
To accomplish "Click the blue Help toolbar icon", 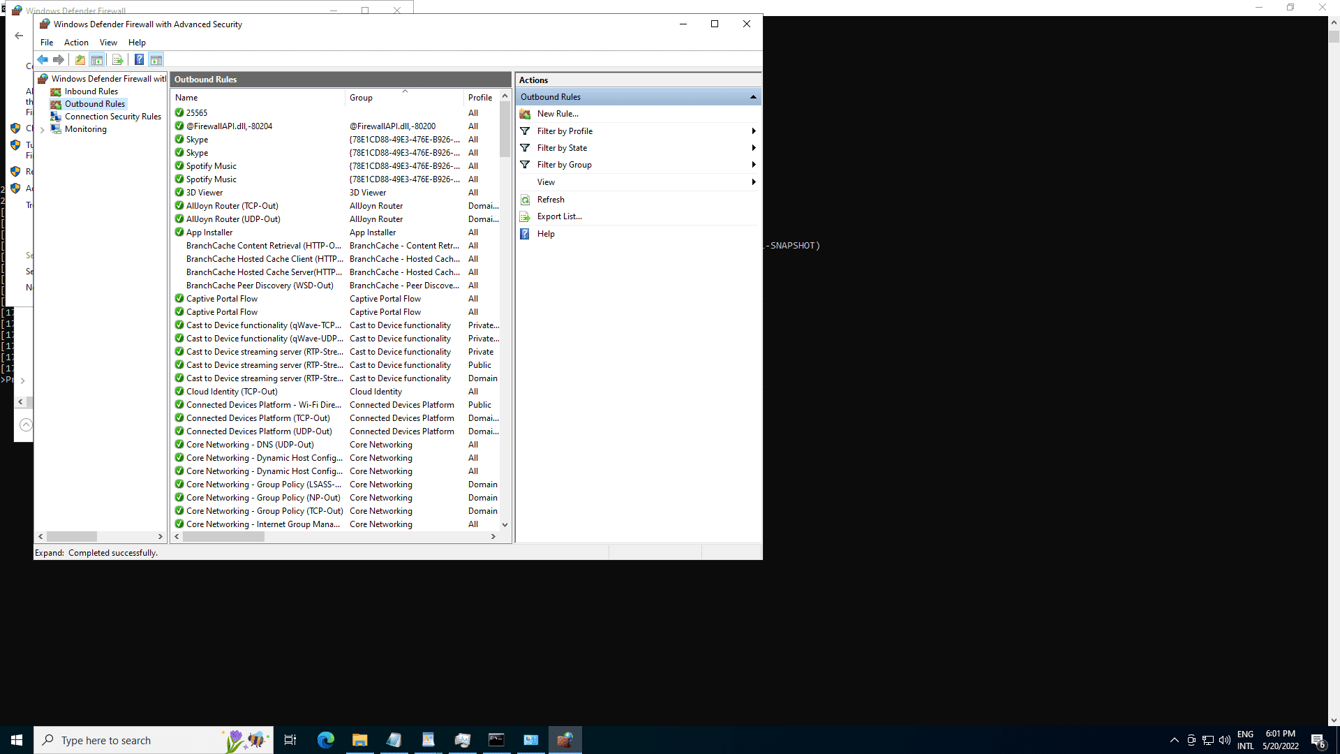I will pos(139,60).
